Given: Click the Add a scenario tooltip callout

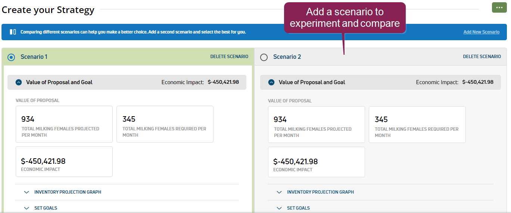Looking at the screenshot, I should [345, 18].
